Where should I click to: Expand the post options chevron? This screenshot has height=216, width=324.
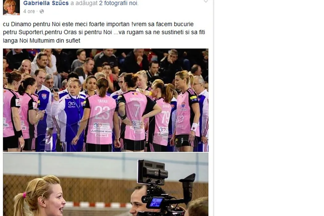pyautogui.click(x=206, y=2)
